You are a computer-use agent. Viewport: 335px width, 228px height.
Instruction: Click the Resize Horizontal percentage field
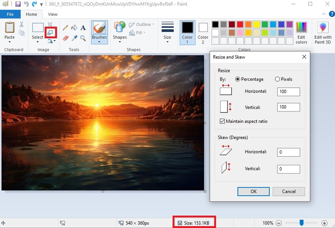point(288,92)
